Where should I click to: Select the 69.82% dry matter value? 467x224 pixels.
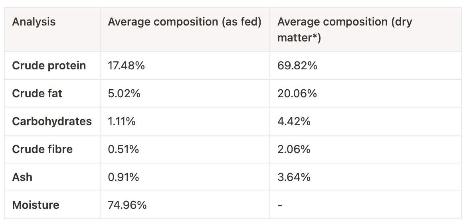297,65
